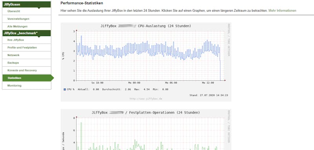Click the Mo 06:00 axis label
This screenshot has width=314, height=150.
pyautogui.click(x=171, y=83)
